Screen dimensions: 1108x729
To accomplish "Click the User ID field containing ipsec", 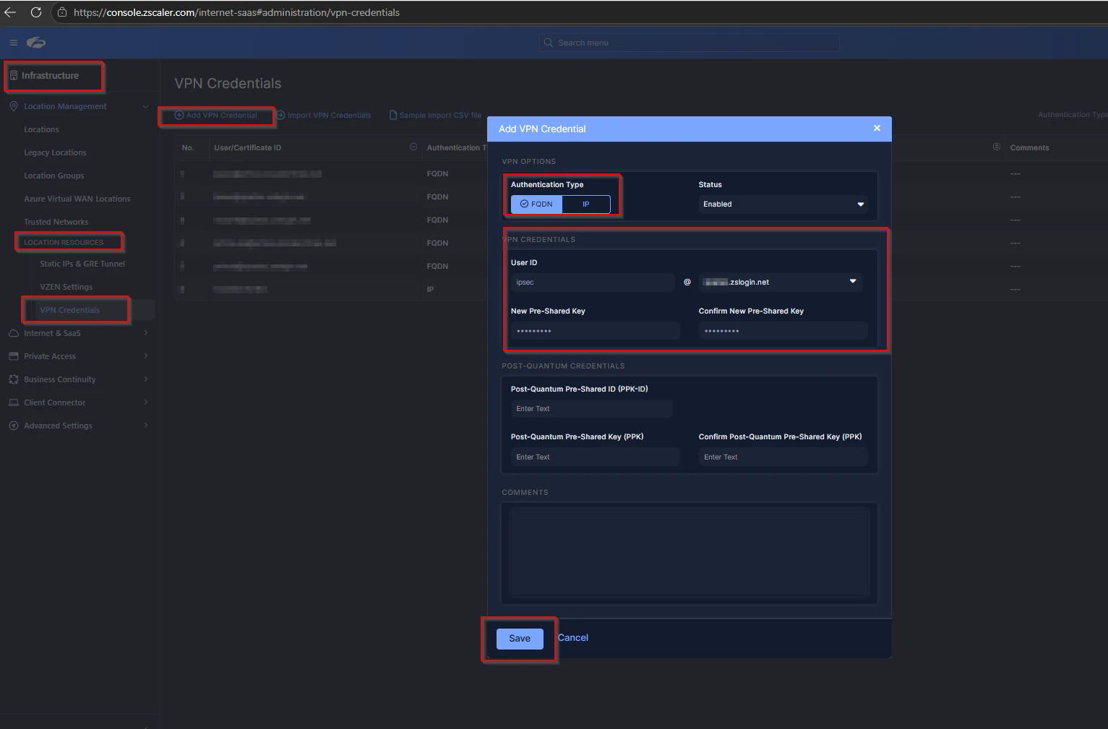I will (593, 282).
